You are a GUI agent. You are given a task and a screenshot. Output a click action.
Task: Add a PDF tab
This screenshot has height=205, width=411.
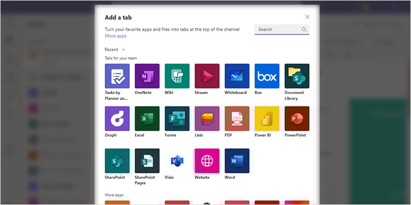coord(237,119)
